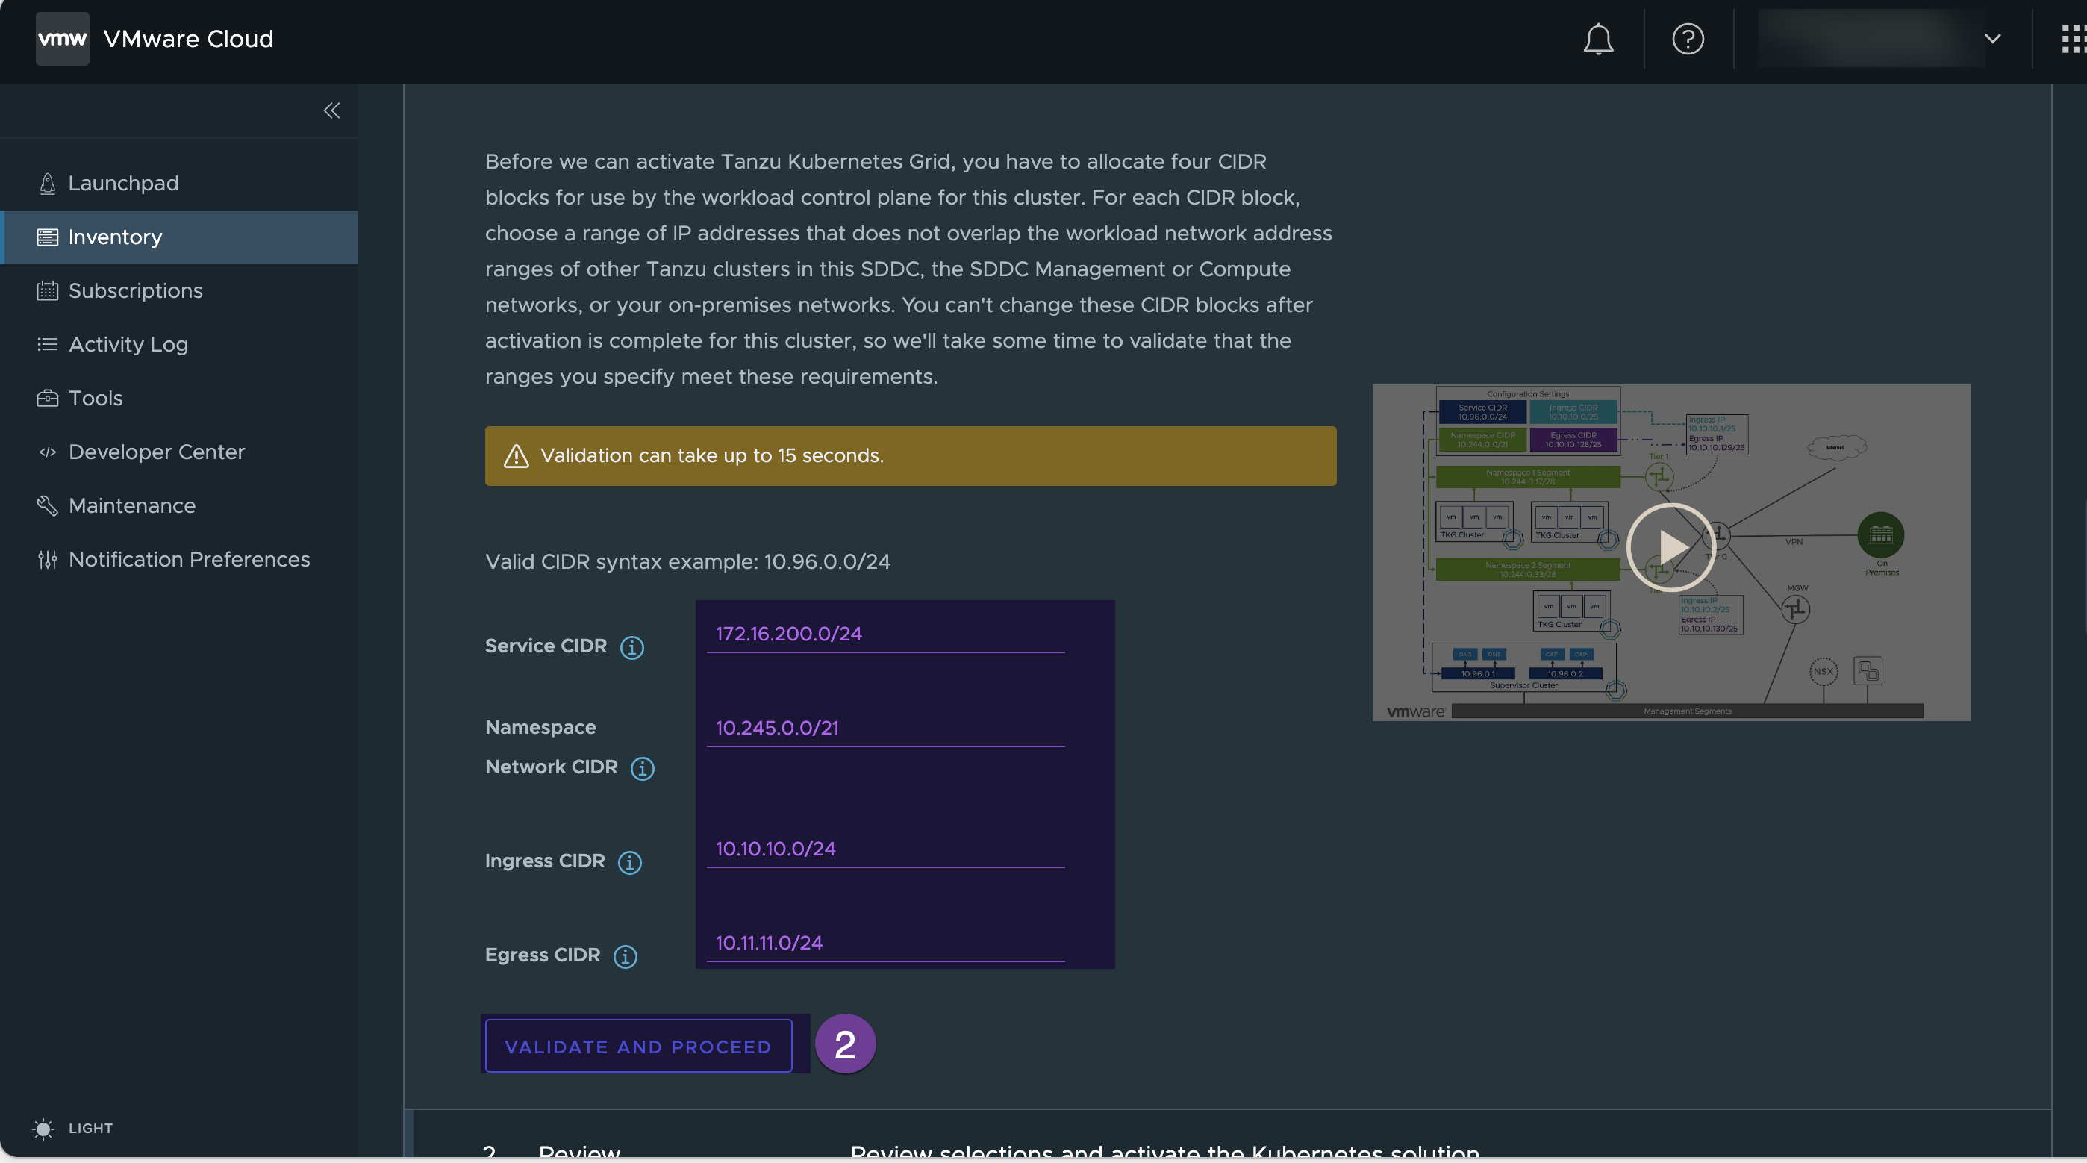Click the Egress CIDR input field
The height and width of the screenshot is (1163, 2087).
pyautogui.click(x=885, y=943)
